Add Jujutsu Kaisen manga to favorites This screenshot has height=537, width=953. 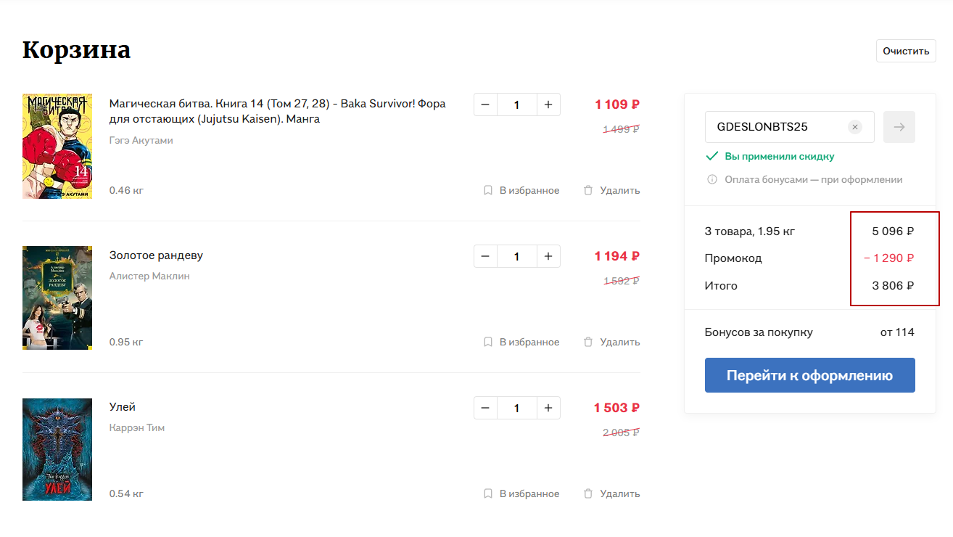521,190
